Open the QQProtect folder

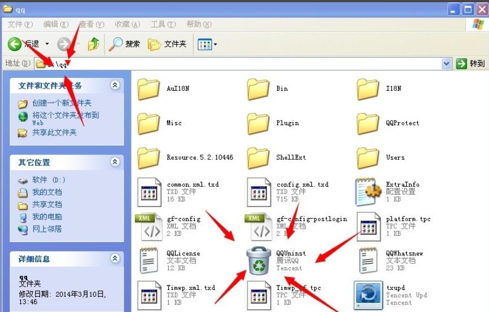coord(369,123)
